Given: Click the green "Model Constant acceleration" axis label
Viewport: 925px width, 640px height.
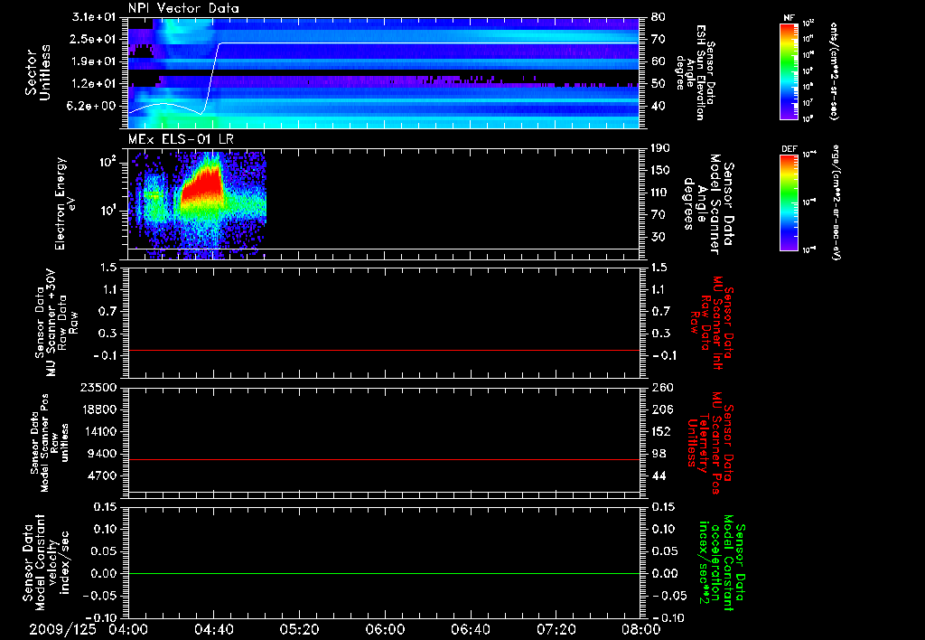Looking at the screenshot, I should [x=722, y=563].
